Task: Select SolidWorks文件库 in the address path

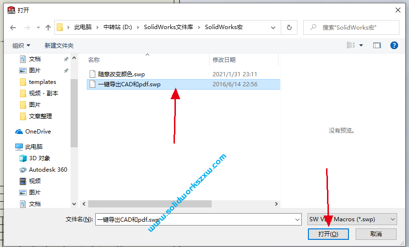Action: click(168, 27)
